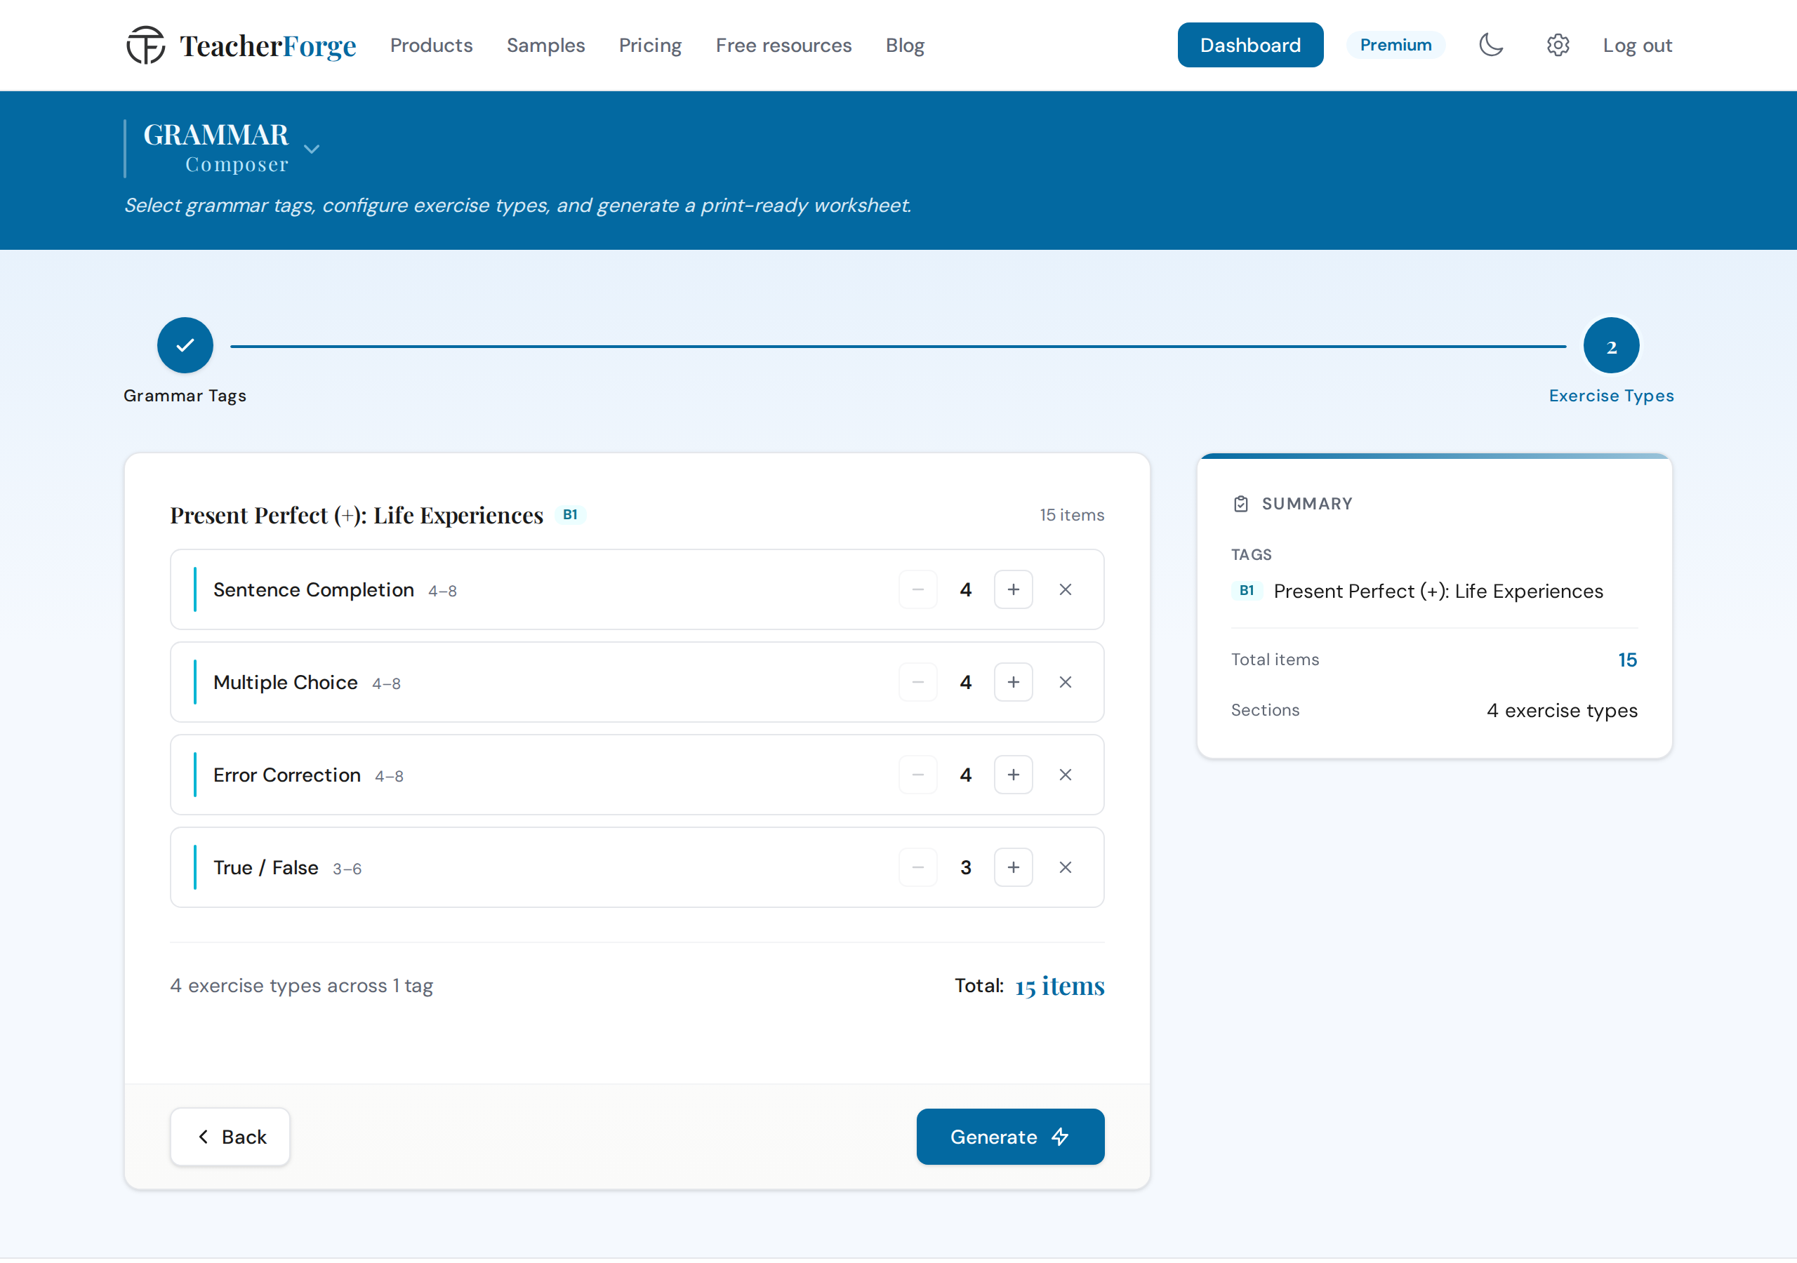Increase True / False item count
The height and width of the screenshot is (1263, 1797).
tap(1013, 867)
